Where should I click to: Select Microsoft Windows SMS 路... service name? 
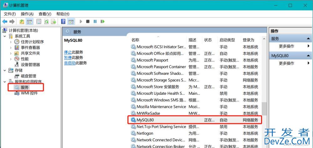click(x=161, y=100)
